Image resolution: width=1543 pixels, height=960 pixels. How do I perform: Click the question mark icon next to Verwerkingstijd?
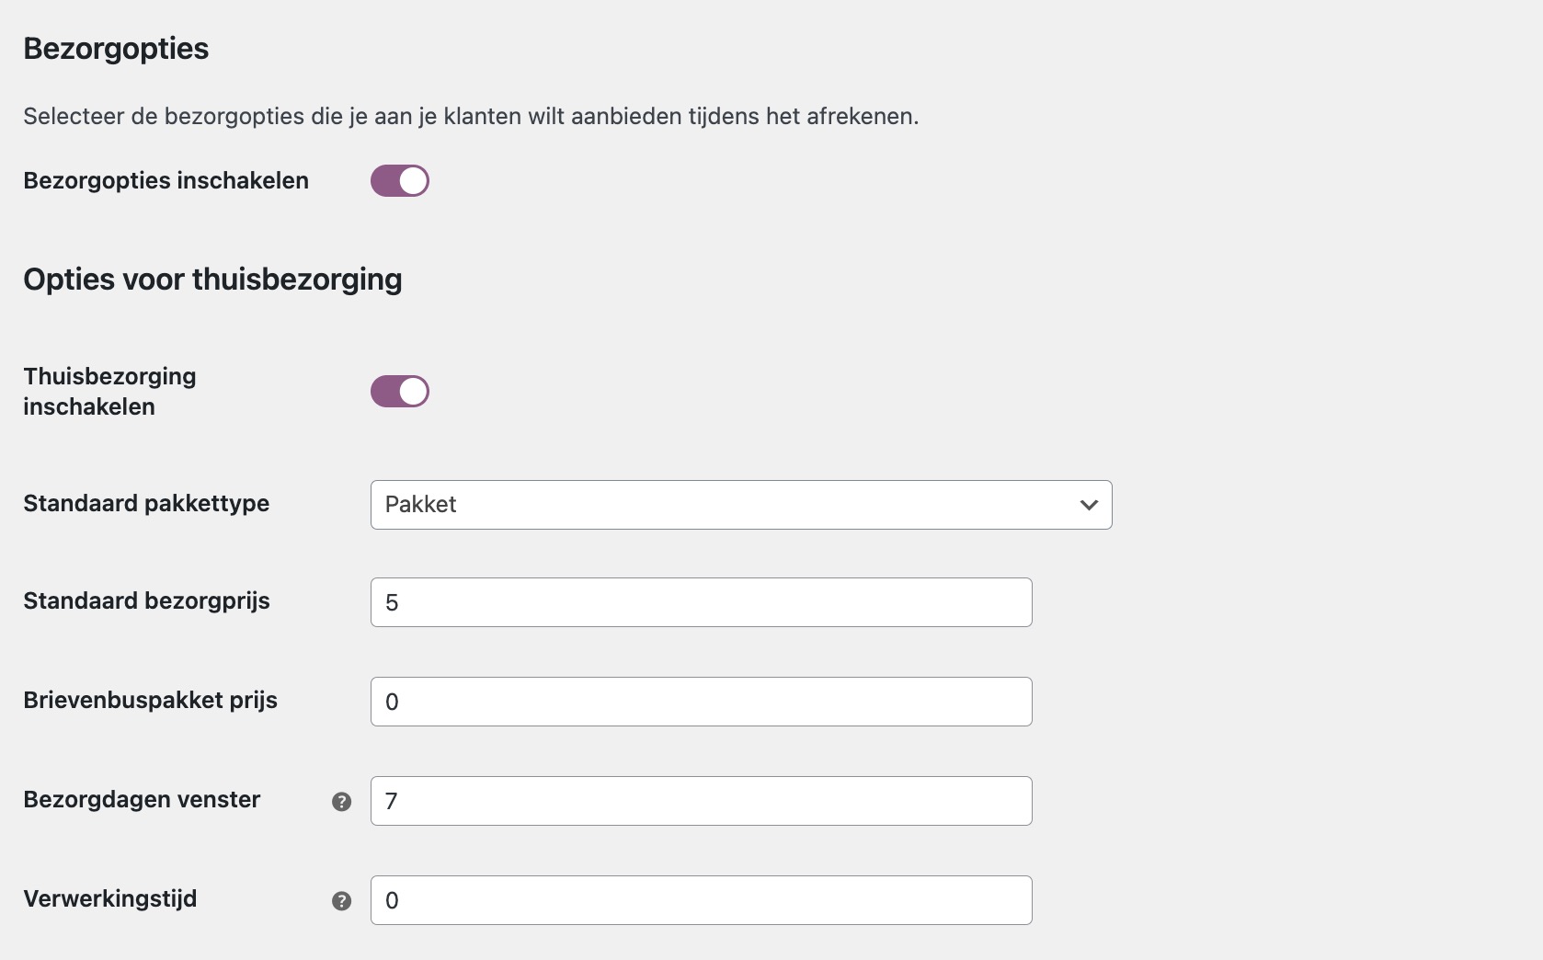(x=341, y=901)
